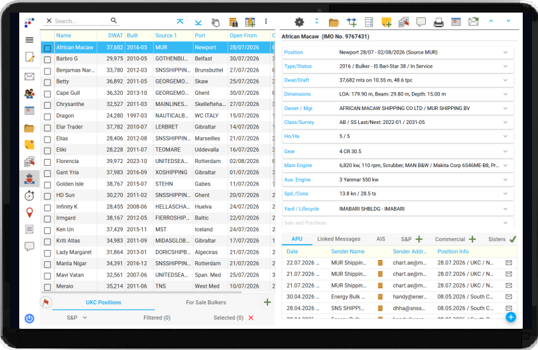This screenshot has width=538, height=350.
Task: Click the blue power button icon
Action: pyautogui.click(x=29, y=318)
